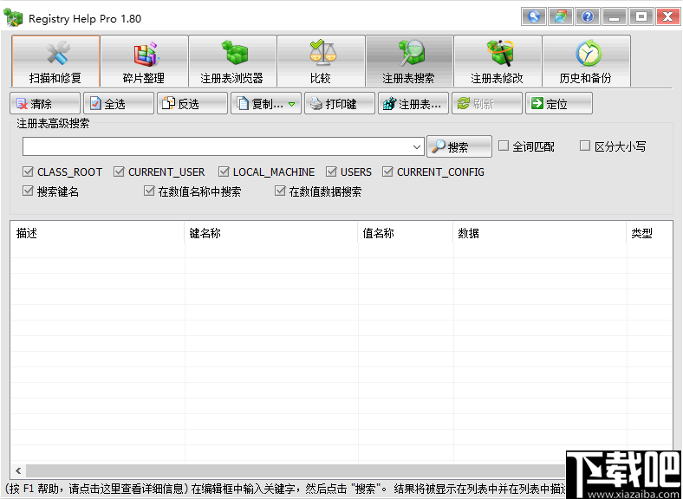Viewport: 683px width, 499px height.
Task: Sort by the 描述 description column header
Action: pyautogui.click(x=98, y=233)
